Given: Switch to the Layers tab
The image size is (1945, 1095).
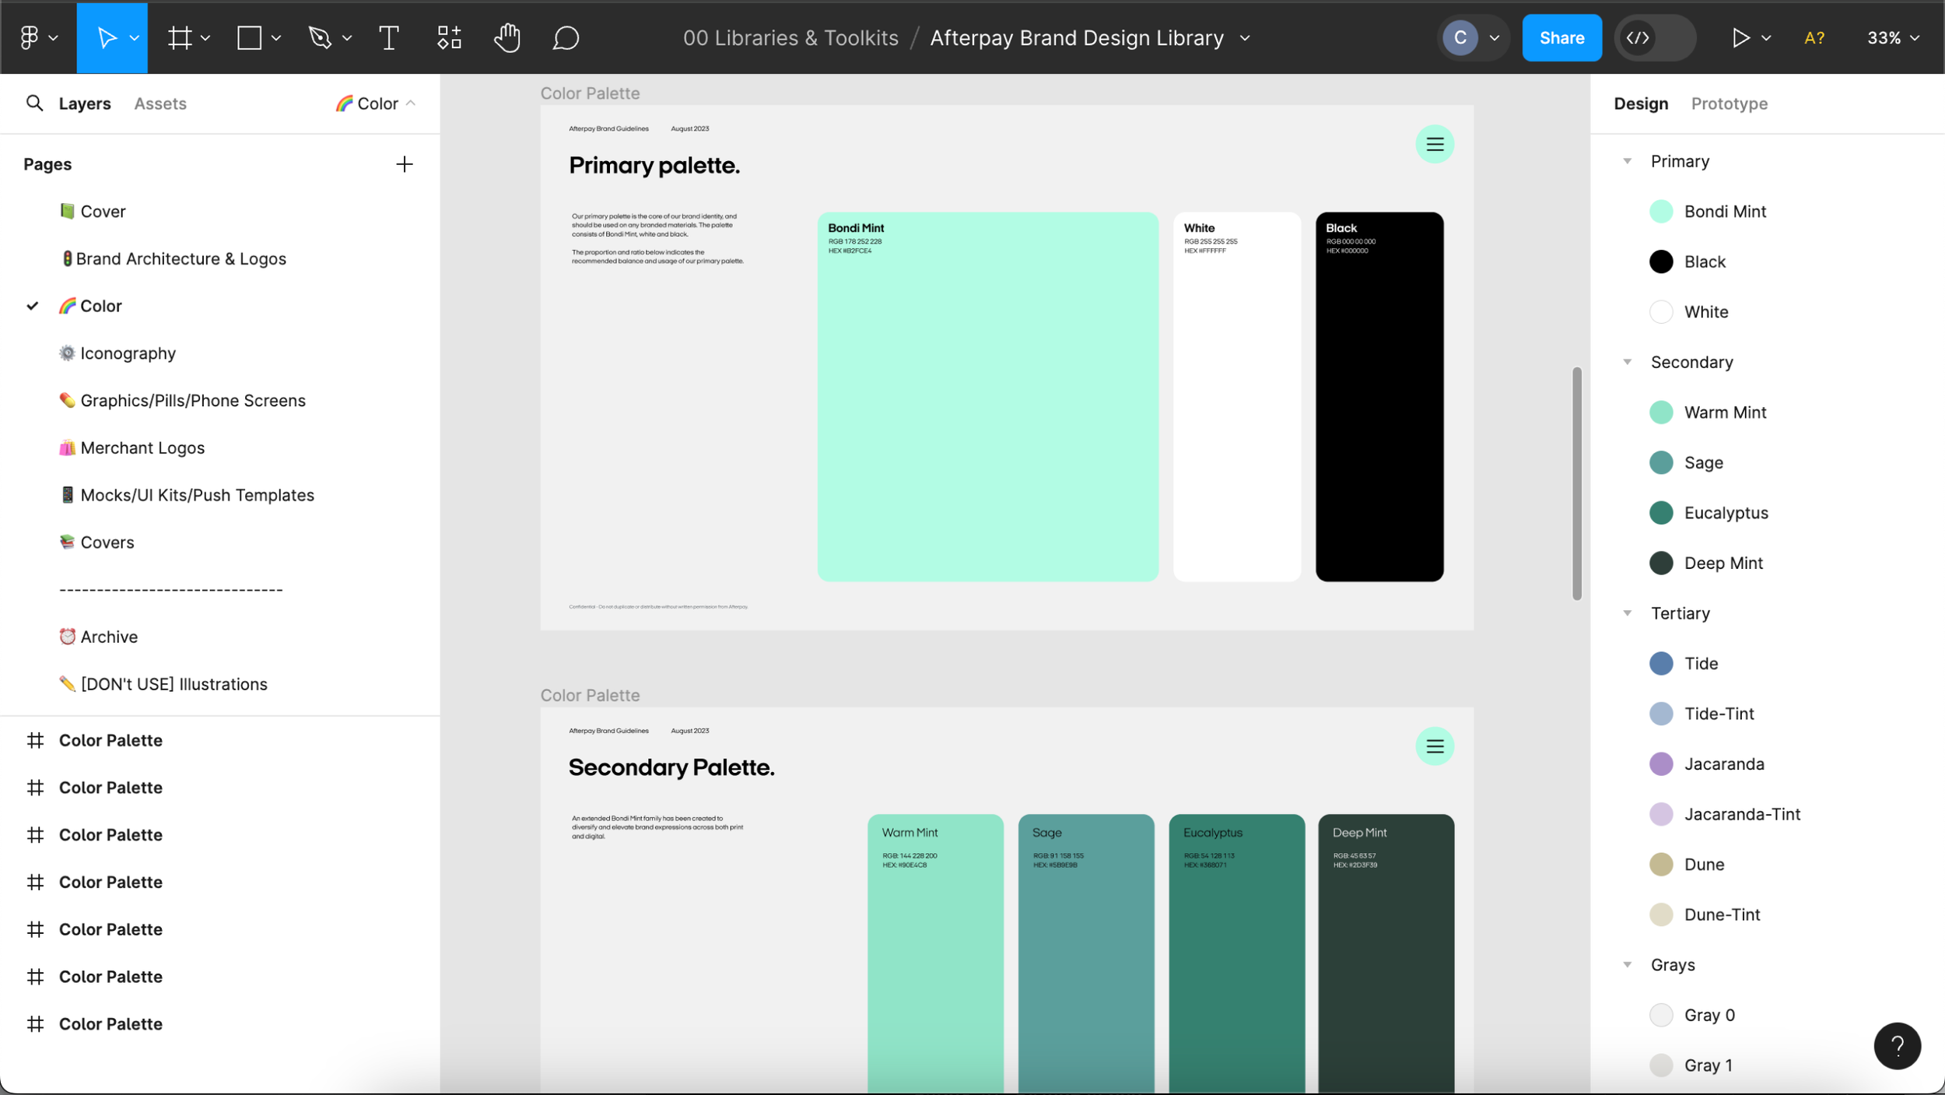Looking at the screenshot, I should [x=85, y=103].
